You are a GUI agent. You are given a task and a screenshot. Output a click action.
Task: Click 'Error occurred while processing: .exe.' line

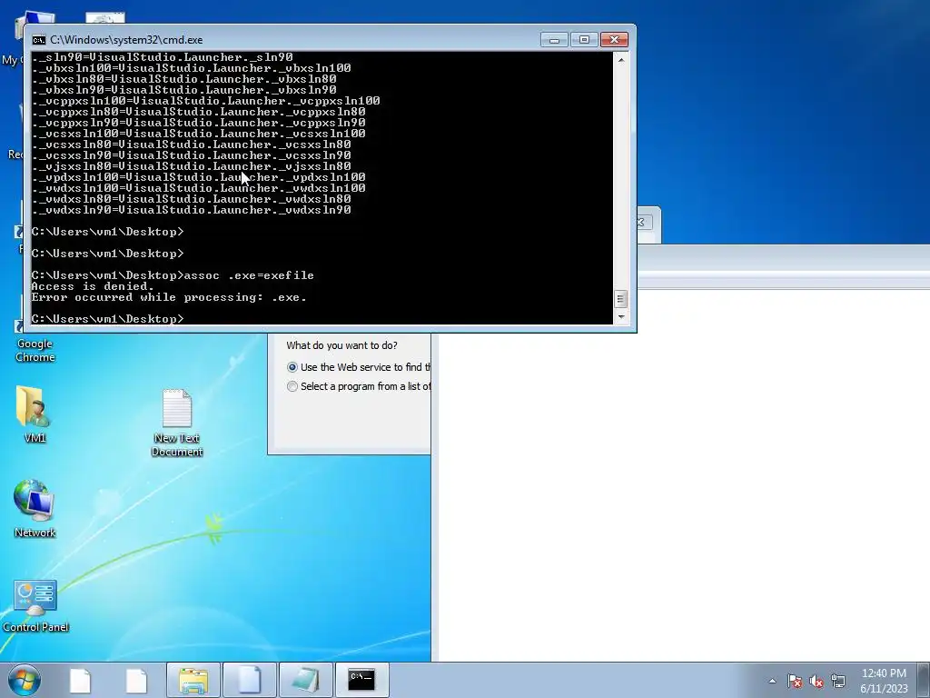click(x=169, y=297)
